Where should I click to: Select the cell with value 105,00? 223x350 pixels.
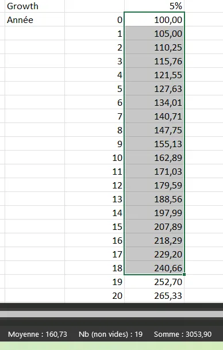[154, 33]
